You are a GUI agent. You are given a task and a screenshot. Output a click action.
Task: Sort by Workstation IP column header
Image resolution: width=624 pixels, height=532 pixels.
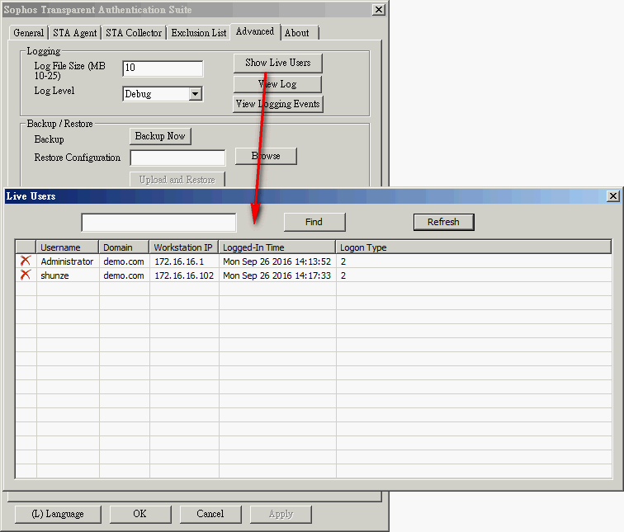(183, 247)
